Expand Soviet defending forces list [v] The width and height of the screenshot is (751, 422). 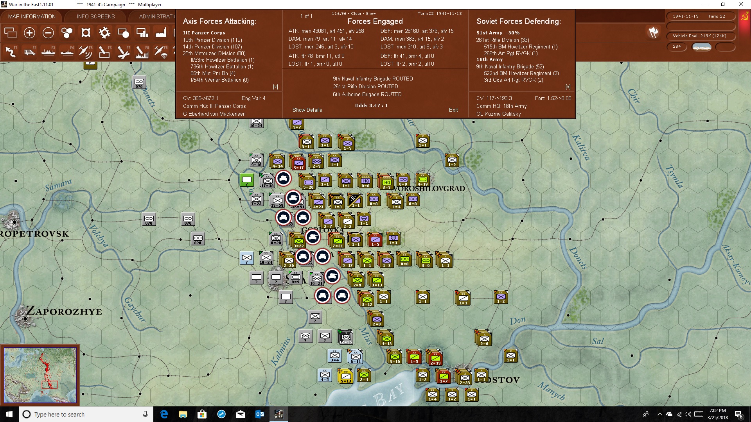[568, 87]
